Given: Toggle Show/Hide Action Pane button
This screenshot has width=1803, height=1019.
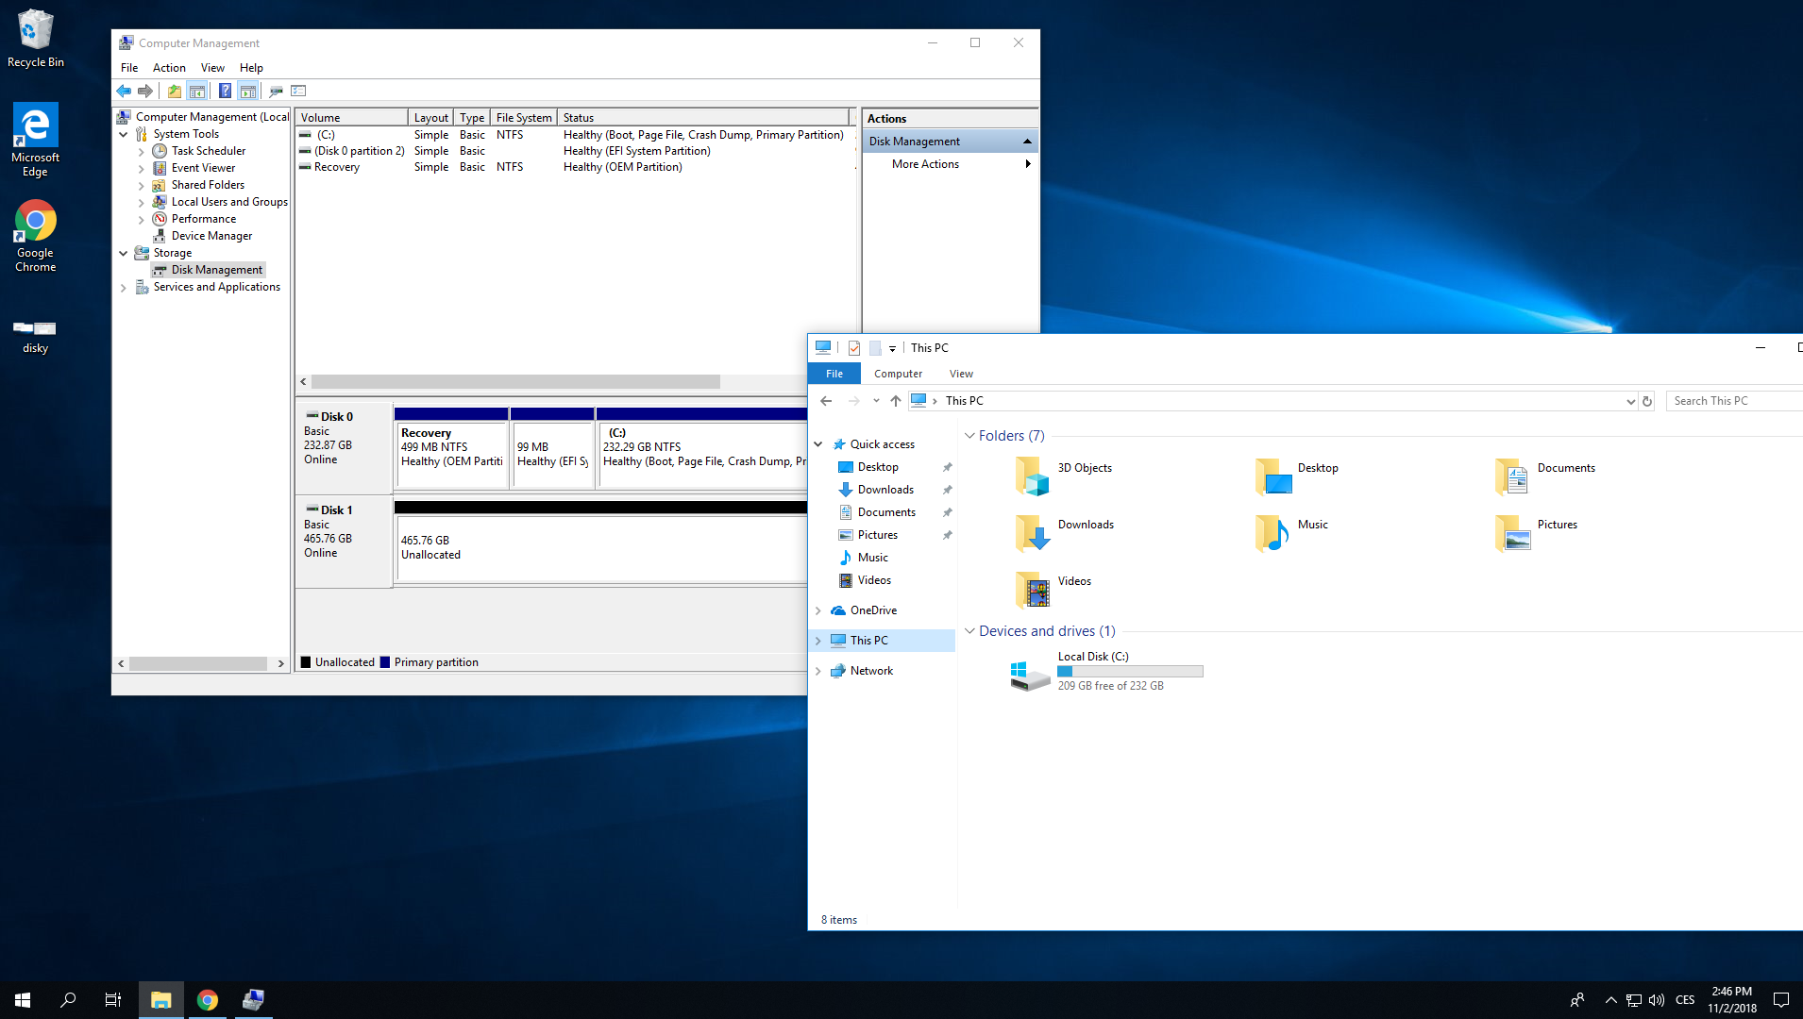Looking at the screenshot, I should pos(248,91).
